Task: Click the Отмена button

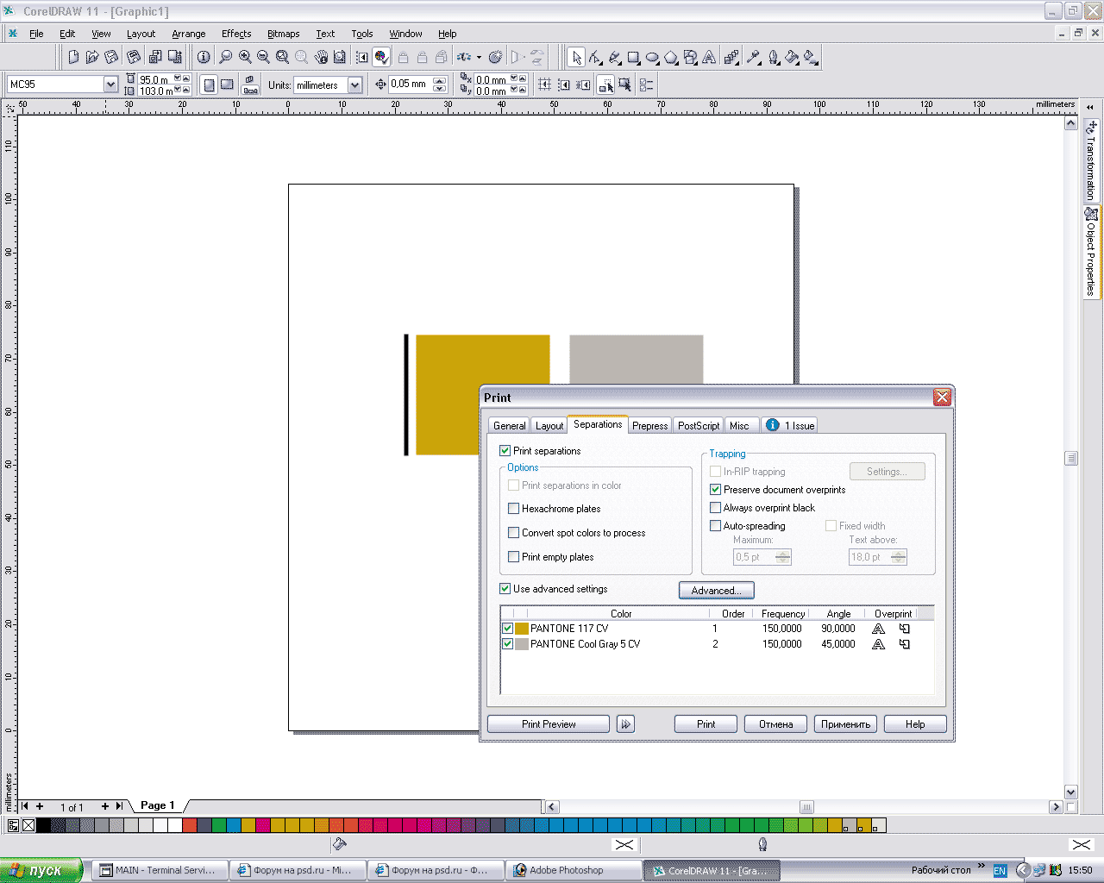Action: pyautogui.click(x=776, y=724)
